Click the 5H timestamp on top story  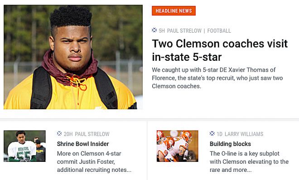[x=162, y=31]
